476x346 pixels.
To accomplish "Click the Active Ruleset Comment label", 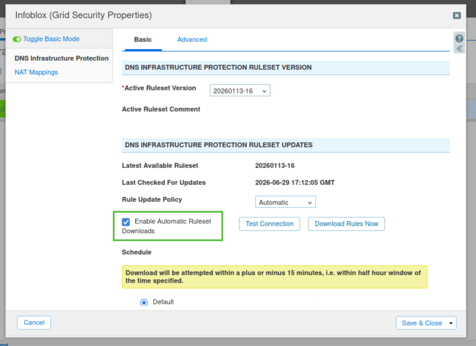I will click(161, 109).
